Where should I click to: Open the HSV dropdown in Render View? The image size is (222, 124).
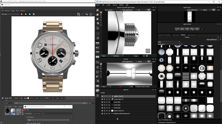pyautogui.click(x=142, y=10)
